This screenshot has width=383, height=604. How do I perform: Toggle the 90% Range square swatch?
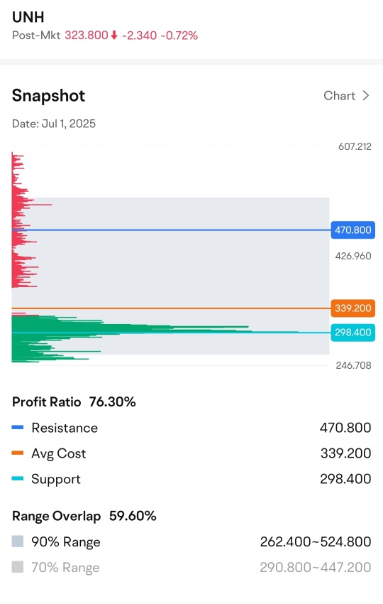click(18, 541)
